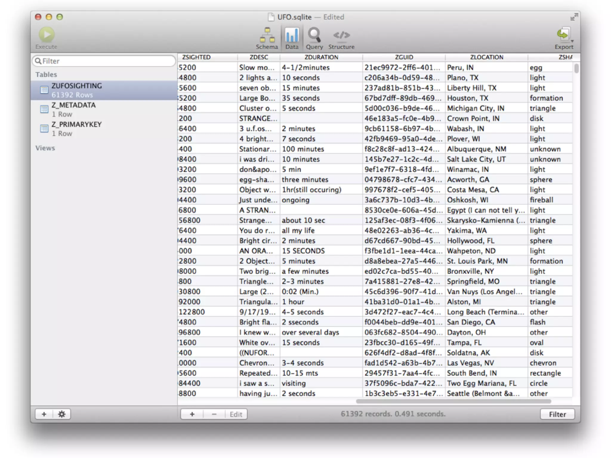Click the horizontal scrollbar under the data
The height and width of the screenshot is (458, 611).
coord(453,401)
